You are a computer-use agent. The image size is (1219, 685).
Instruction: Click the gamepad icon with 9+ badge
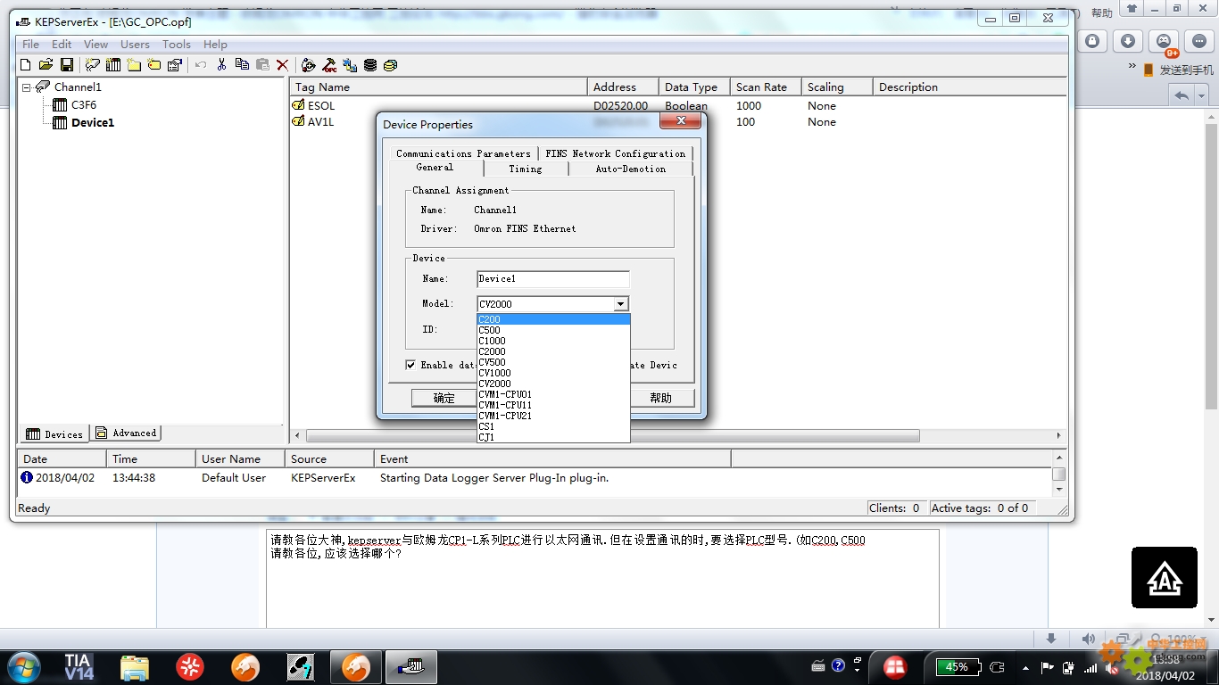[x=1164, y=41]
